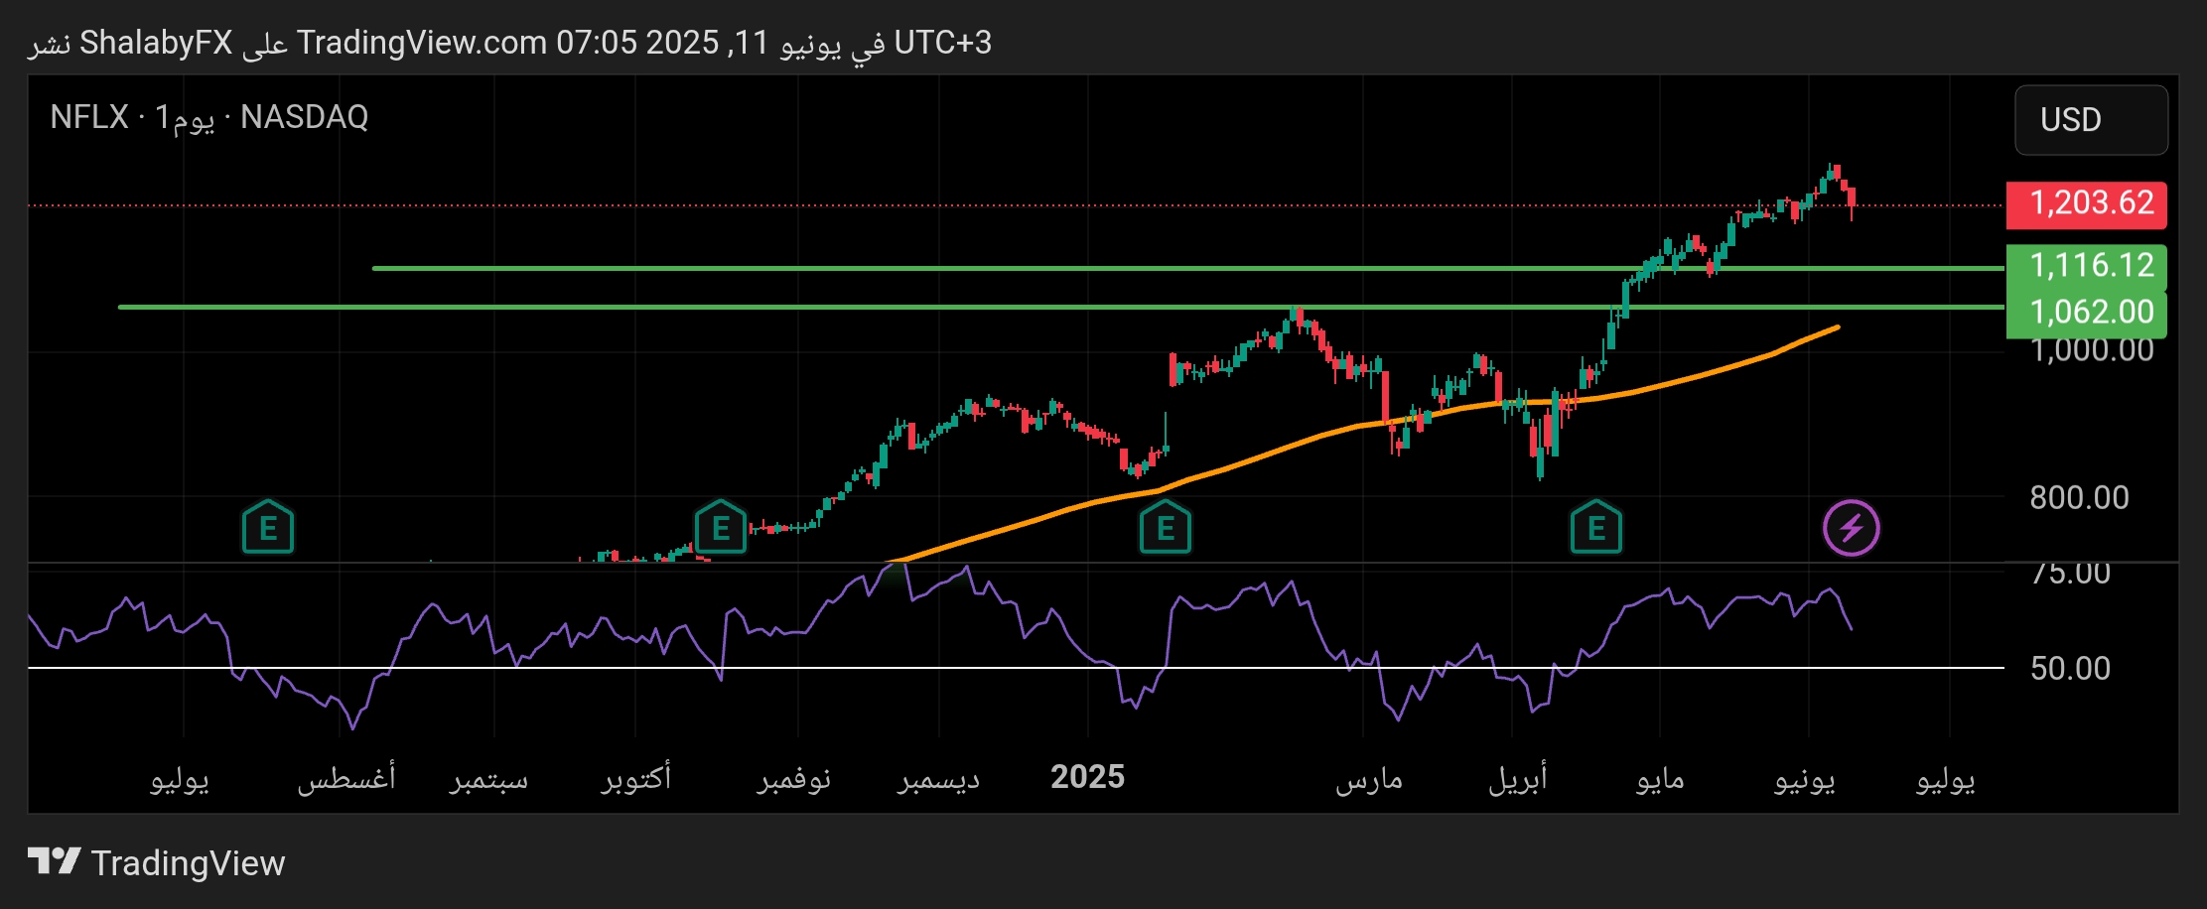The image size is (2207, 909).
Task: Click the أبريل month label
Action: pos(1517,779)
